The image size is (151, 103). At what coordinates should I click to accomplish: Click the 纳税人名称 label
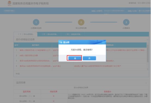pyautogui.click(x=132, y=11)
